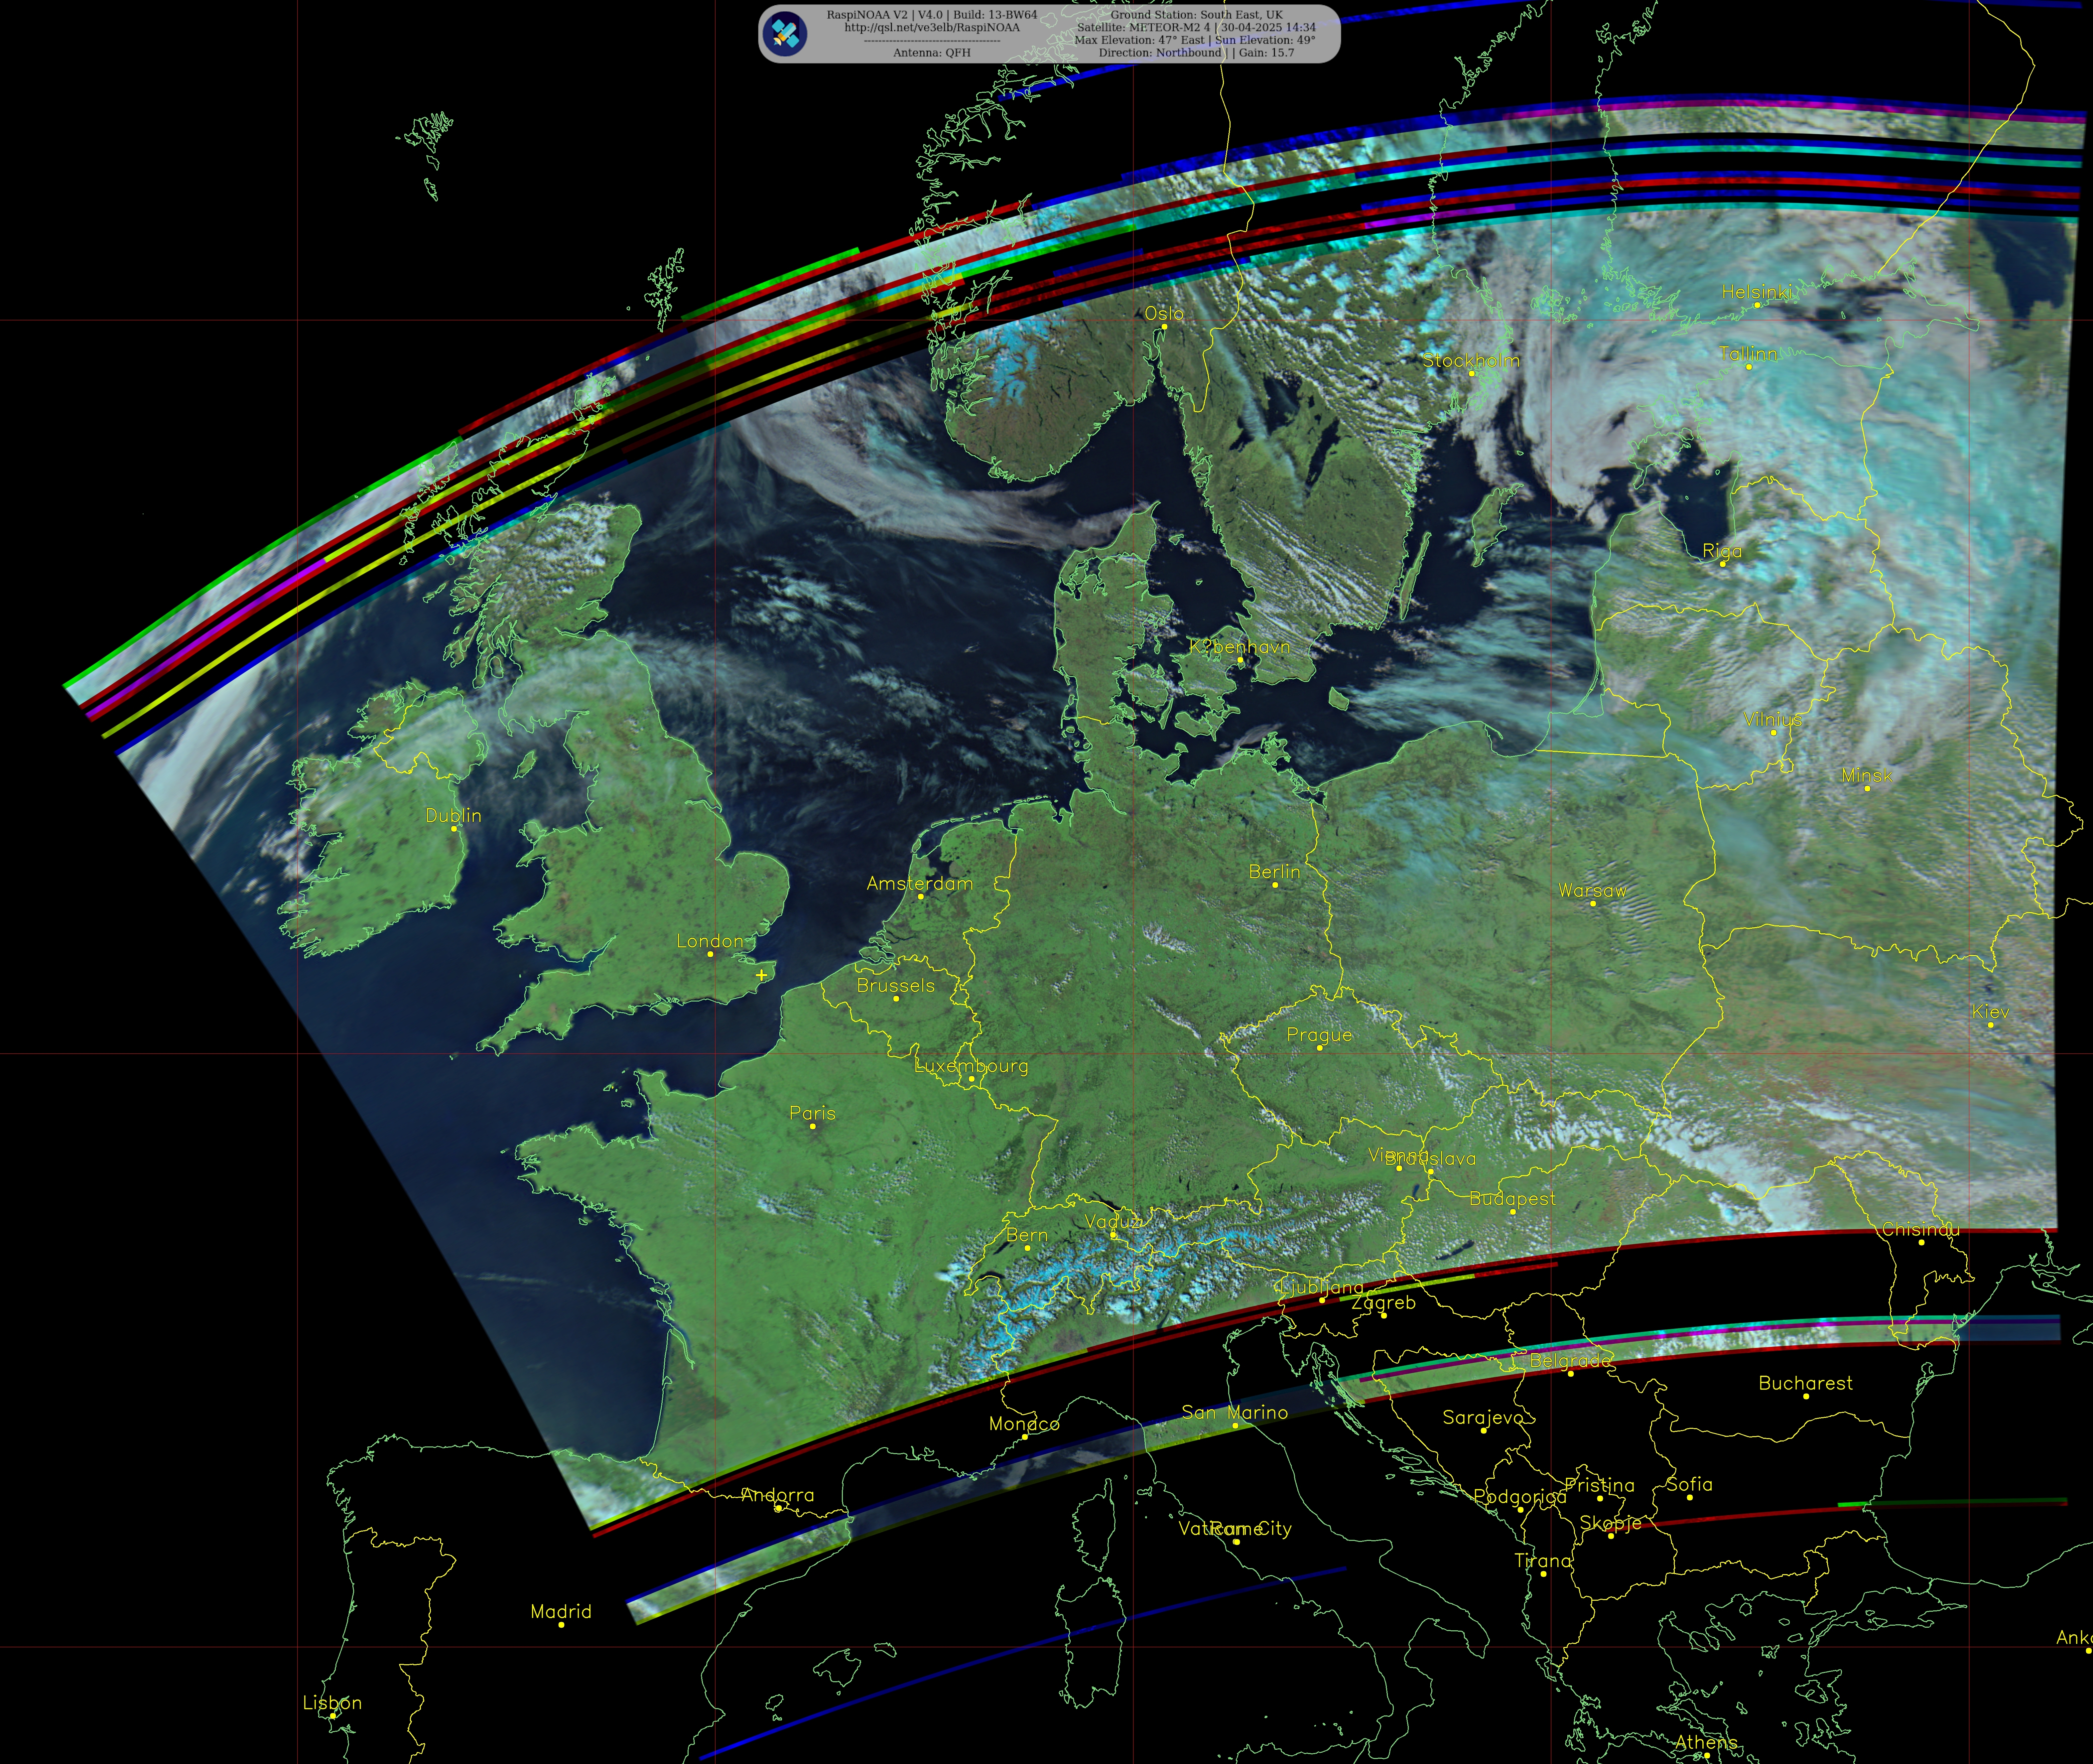This screenshot has width=2093, height=1764.
Task: Click the Stockholm city label
Action: tap(1471, 361)
